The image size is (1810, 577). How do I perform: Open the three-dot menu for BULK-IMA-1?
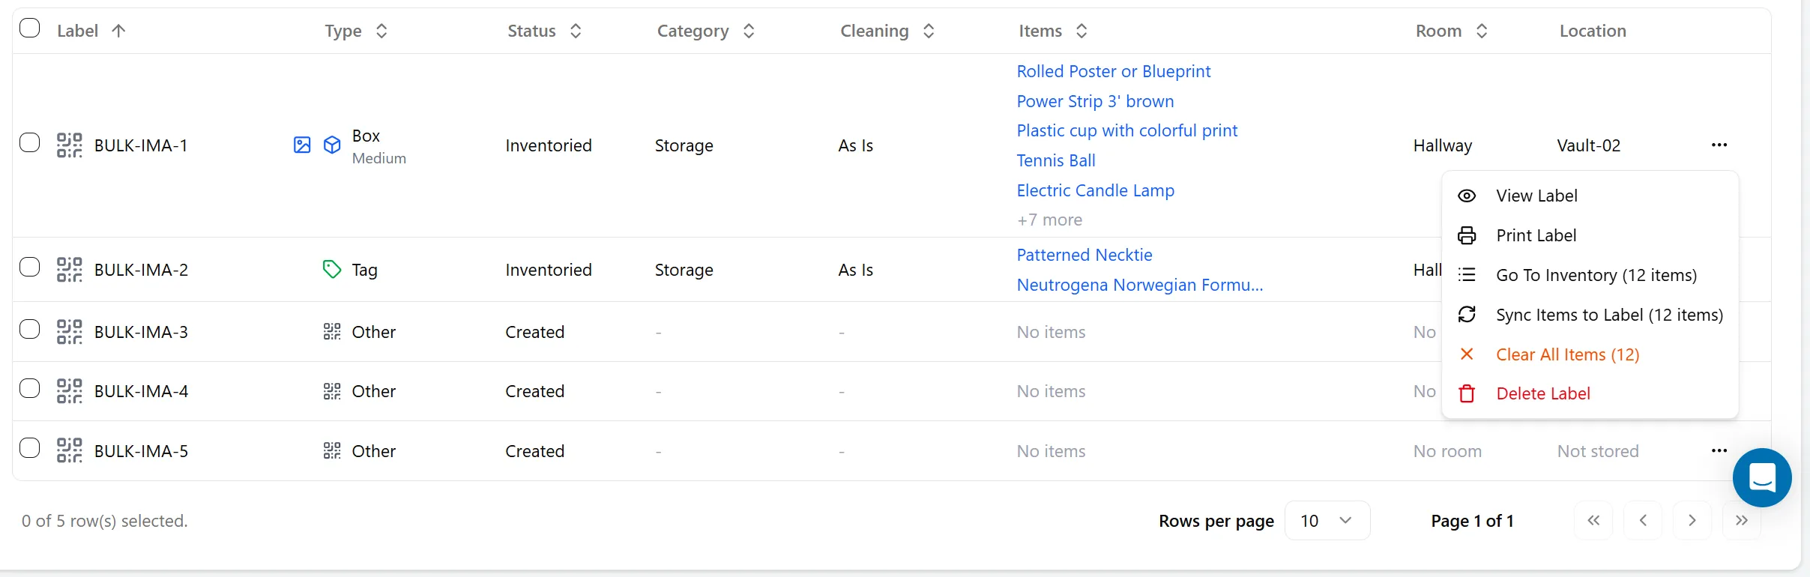point(1719,145)
